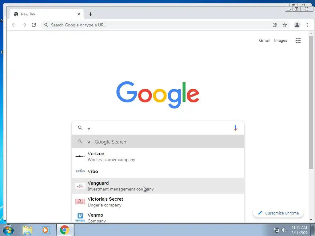Open the Windows Start menu
Screen dimensions: 315x236
tap(8, 230)
